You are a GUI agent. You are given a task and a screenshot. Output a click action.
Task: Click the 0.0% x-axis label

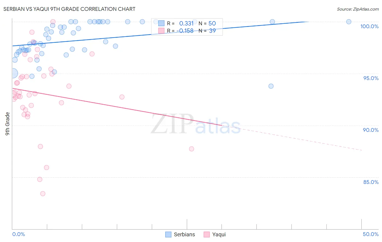pyautogui.click(x=18, y=234)
